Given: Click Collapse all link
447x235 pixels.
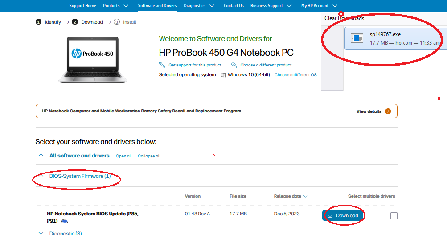Looking at the screenshot, I should coord(149,156).
